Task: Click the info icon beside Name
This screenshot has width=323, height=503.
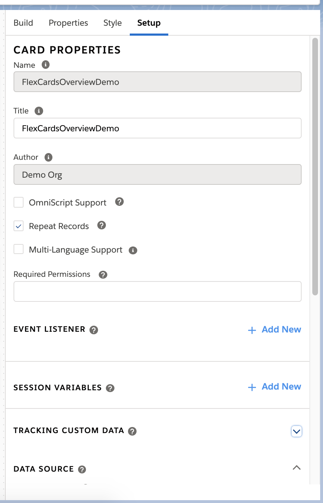Action: [x=46, y=65]
